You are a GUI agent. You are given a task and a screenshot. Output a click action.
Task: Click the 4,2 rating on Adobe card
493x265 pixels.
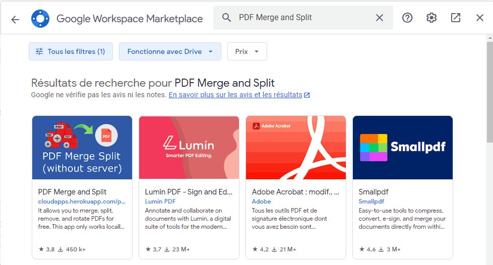261,249
